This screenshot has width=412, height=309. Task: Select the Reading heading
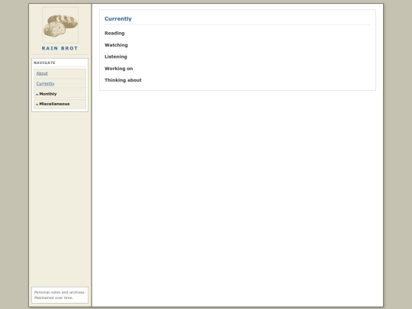114,33
